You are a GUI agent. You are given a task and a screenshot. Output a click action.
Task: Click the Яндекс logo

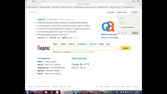pyautogui.click(x=44, y=48)
